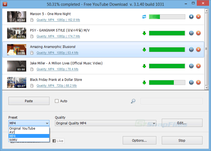The width and height of the screenshot is (211, 151).
Task: Pause the Amazing Anamorphic Illusions download
Action: (191, 50)
